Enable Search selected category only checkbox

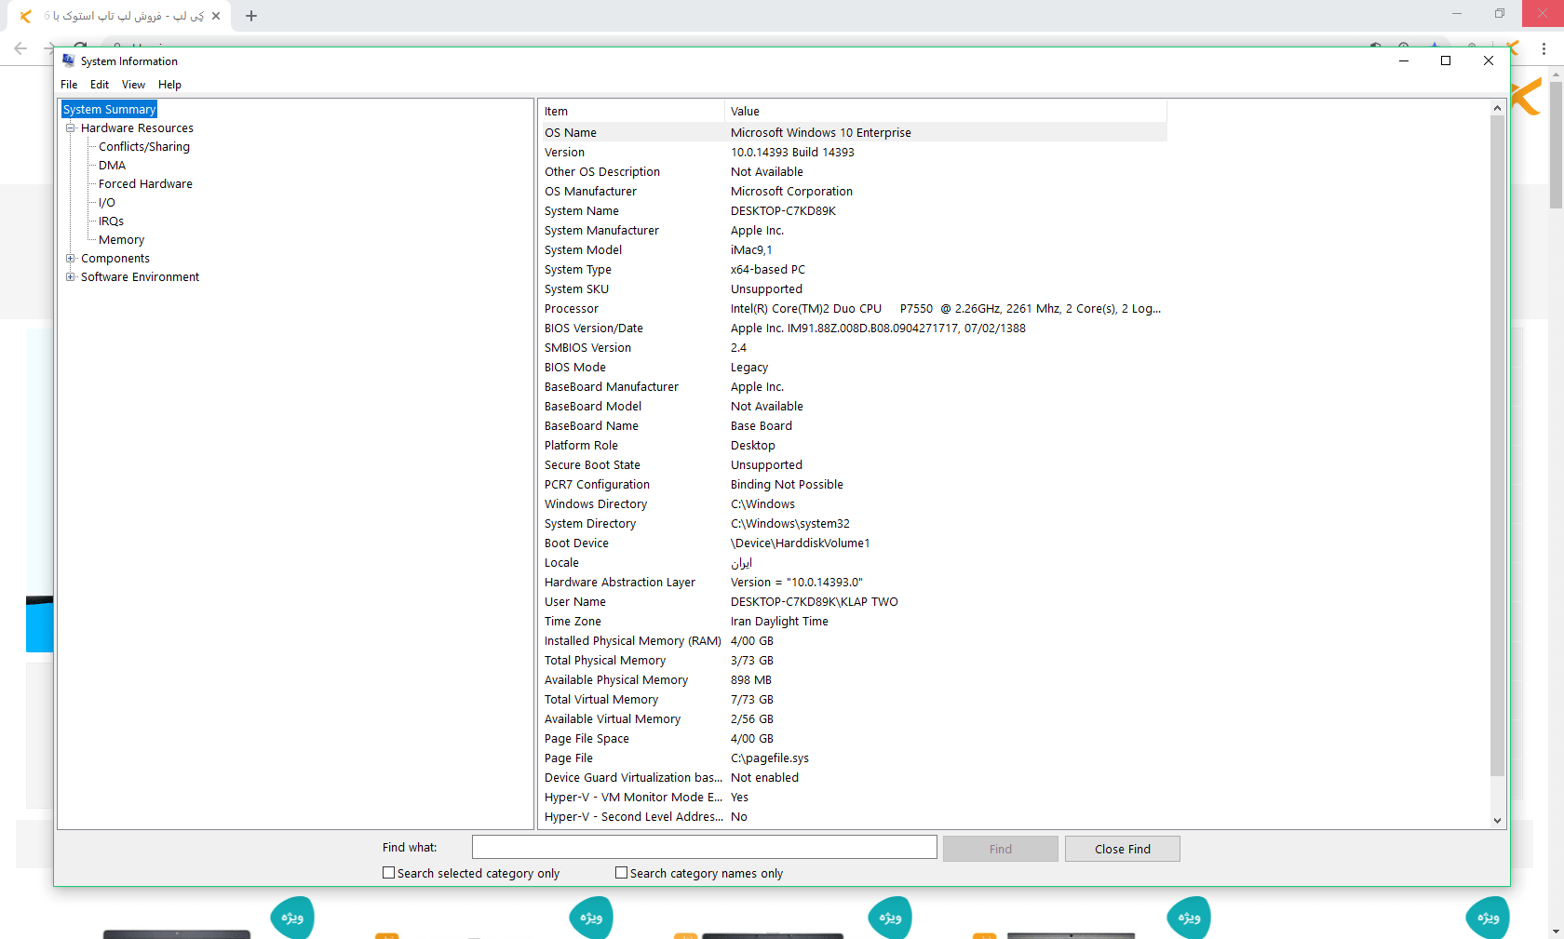coord(388,873)
